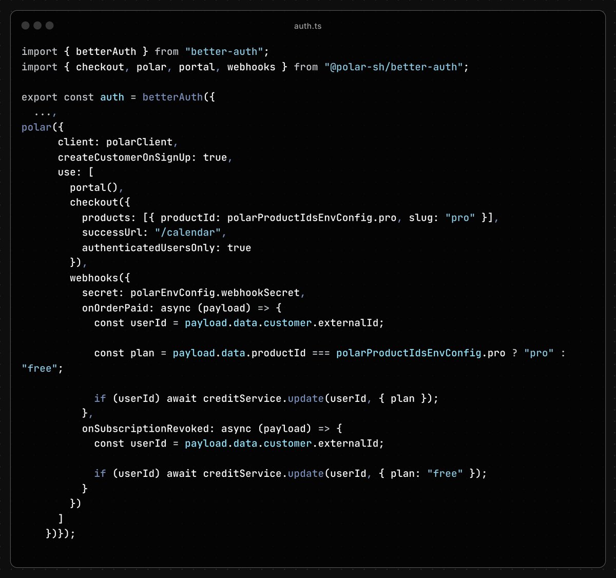The height and width of the screenshot is (578, 616).
Task: Click the first gray window dot (close)
Action: click(x=26, y=25)
